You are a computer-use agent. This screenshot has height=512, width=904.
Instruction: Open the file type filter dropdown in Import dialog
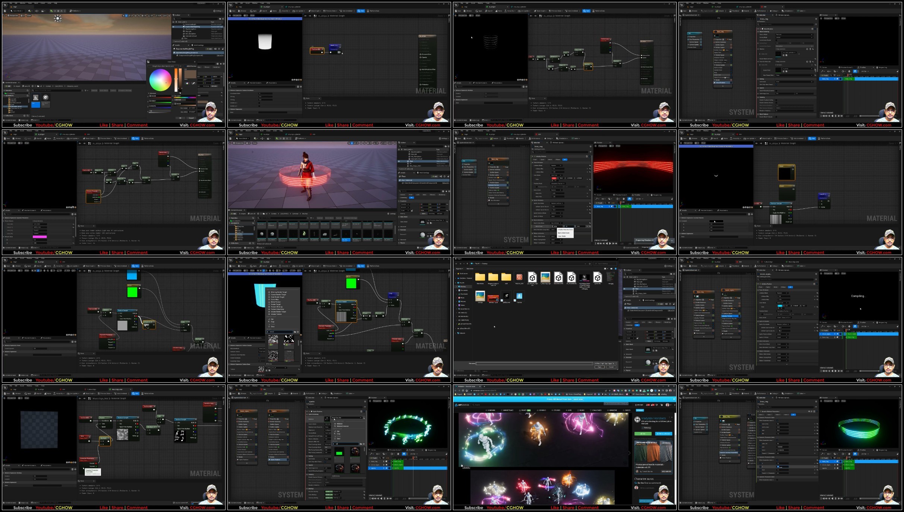click(605, 364)
